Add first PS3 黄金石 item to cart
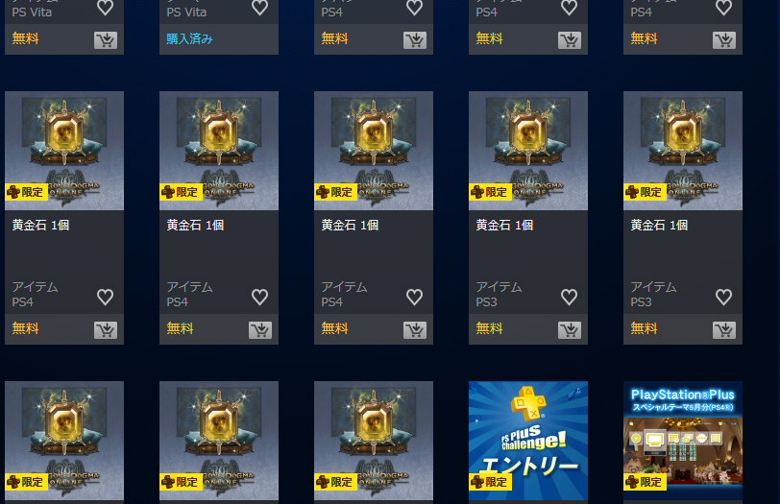This screenshot has width=780, height=504. [x=570, y=330]
